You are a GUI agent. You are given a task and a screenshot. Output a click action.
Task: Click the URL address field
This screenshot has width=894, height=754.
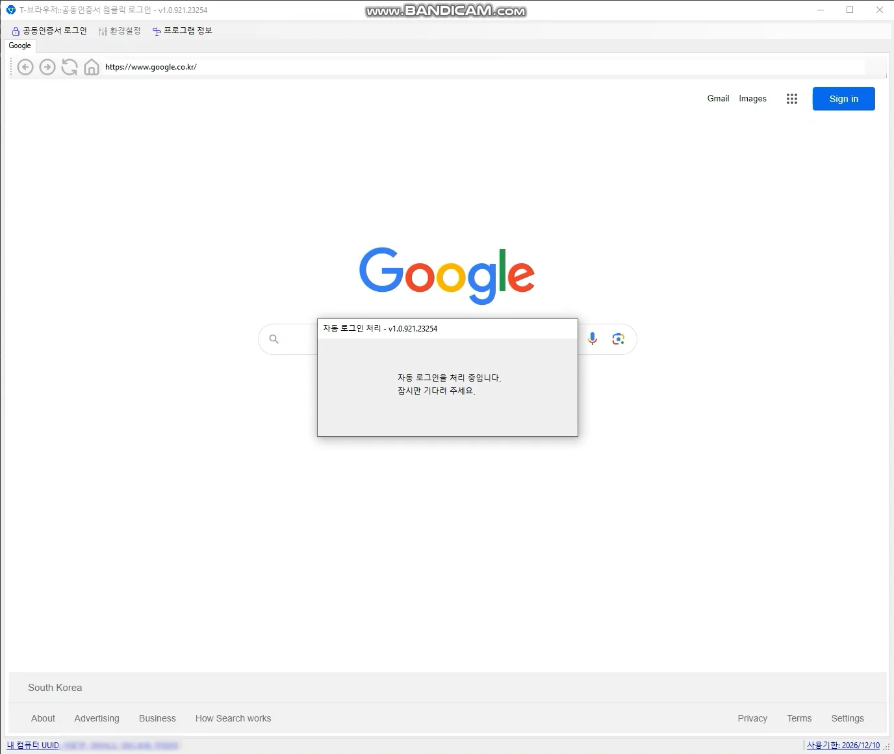(484, 67)
